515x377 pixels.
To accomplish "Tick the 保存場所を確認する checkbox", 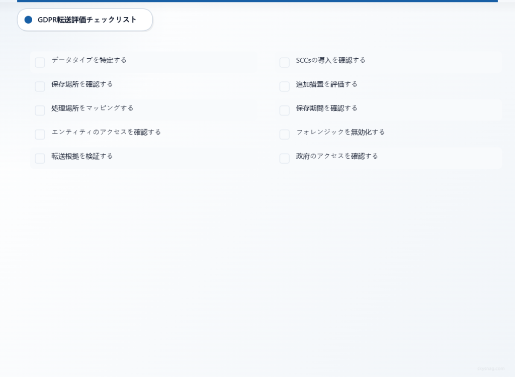I will click(x=40, y=86).
